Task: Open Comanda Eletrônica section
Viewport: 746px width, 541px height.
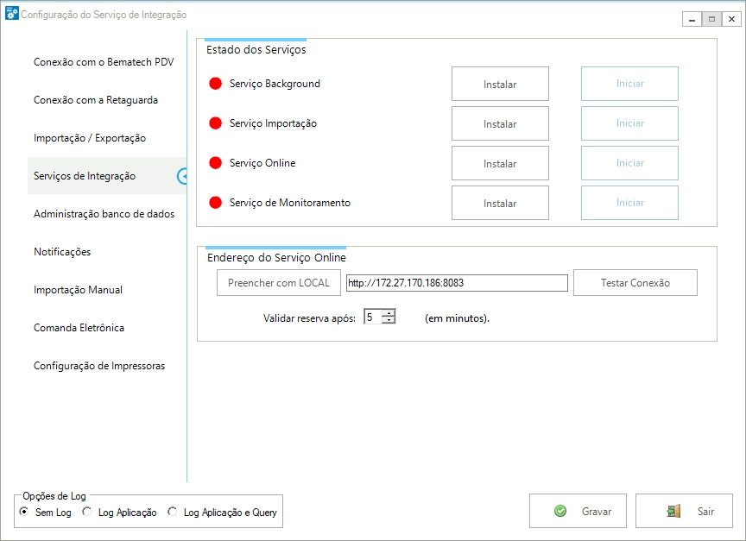Action: pyautogui.click(x=79, y=328)
